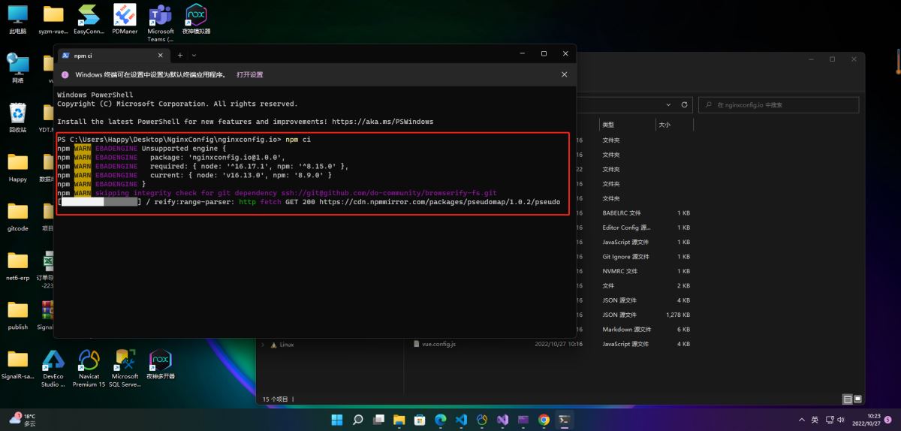Switch Explorer to large thumbnails view

[x=860, y=399]
